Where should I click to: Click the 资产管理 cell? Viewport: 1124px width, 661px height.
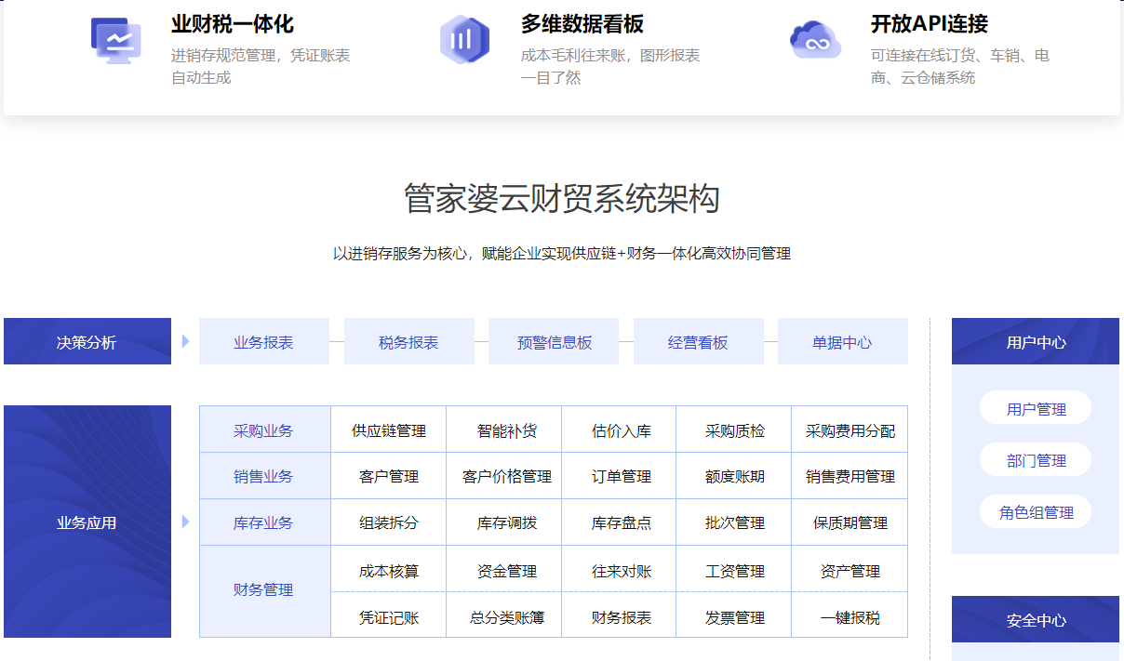point(850,571)
